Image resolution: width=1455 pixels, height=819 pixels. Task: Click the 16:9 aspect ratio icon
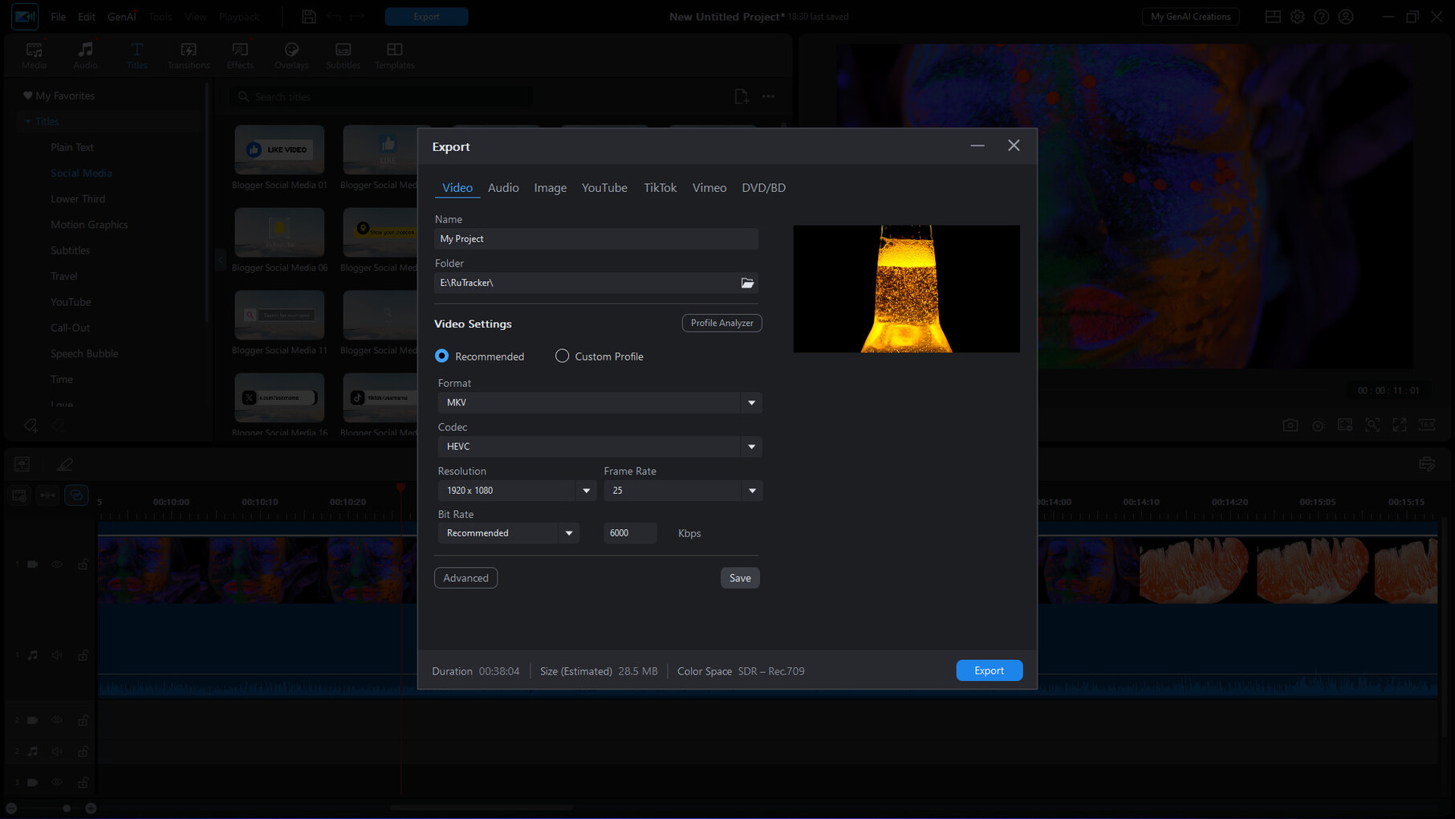pos(1427,425)
